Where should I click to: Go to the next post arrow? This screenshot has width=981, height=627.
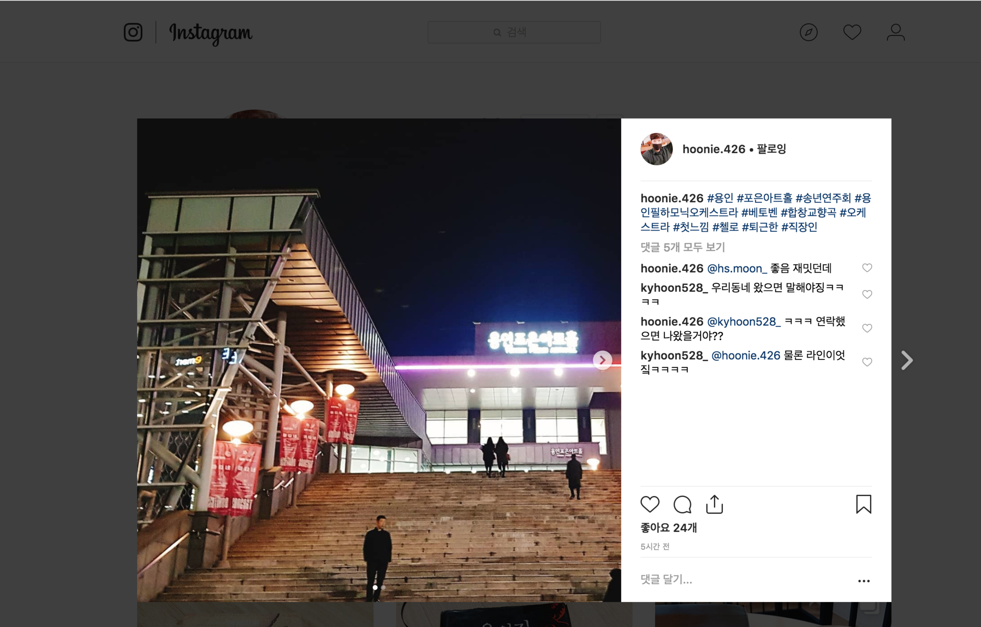coord(907,360)
